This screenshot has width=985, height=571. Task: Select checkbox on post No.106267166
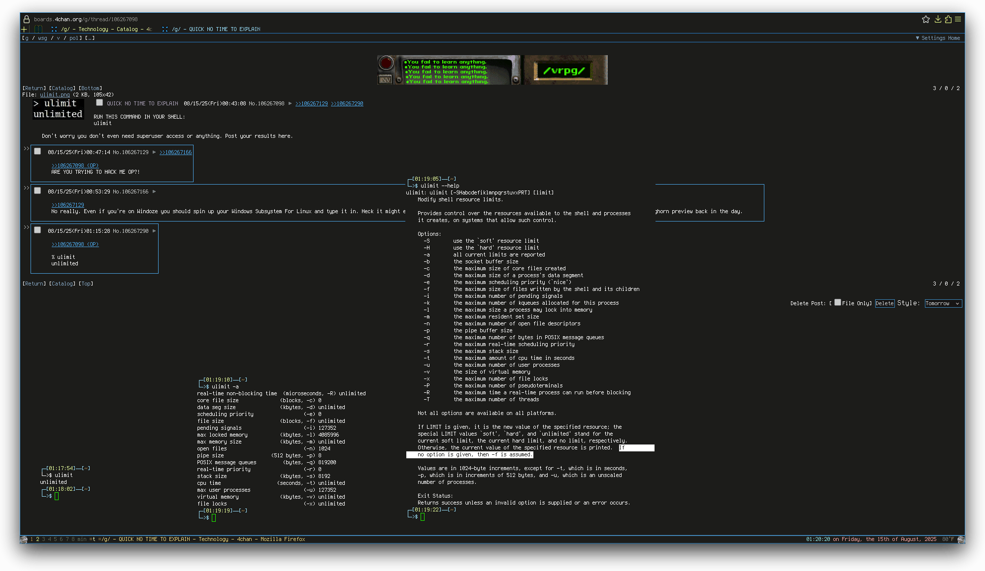(x=37, y=190)
